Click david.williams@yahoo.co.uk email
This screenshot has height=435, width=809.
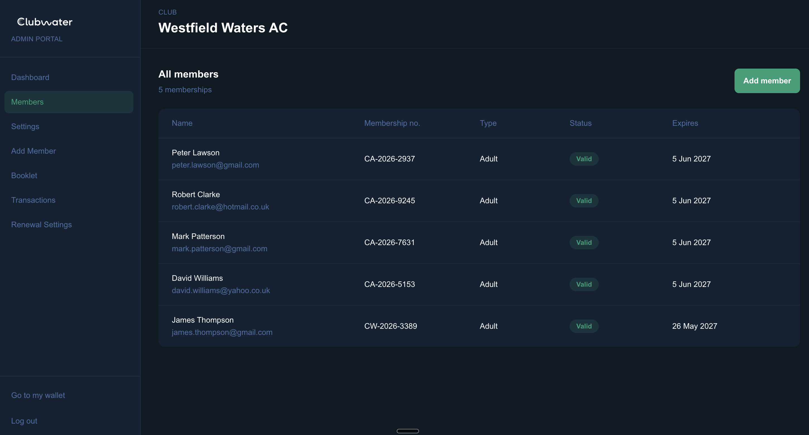pos(221,290)
